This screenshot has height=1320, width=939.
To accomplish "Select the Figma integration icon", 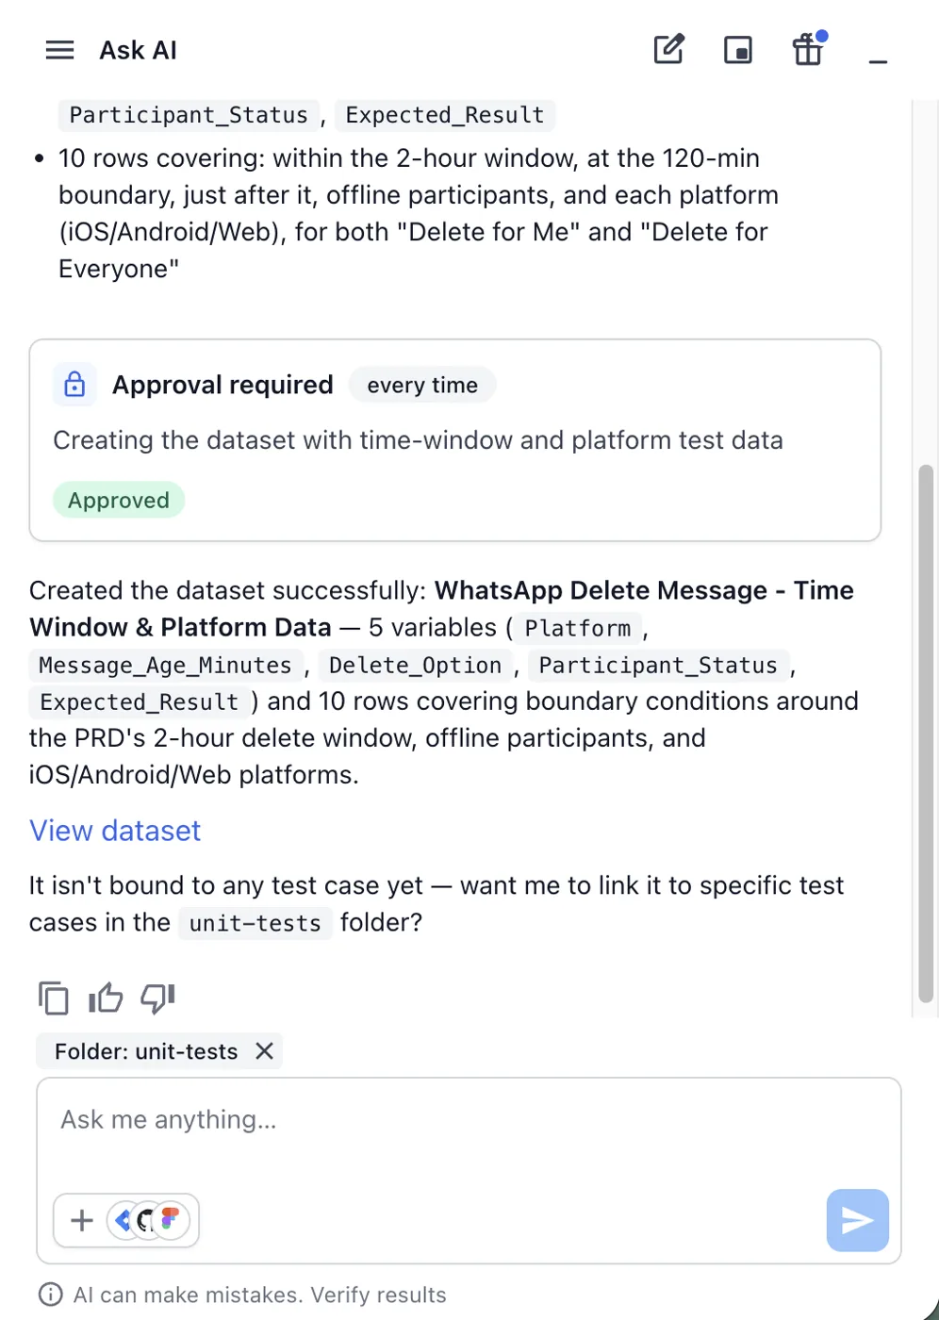I will click(x=171, y=1220).
